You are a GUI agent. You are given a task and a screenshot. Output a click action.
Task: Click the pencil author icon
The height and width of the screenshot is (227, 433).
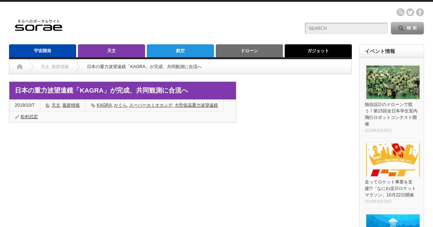click(17, 117)
